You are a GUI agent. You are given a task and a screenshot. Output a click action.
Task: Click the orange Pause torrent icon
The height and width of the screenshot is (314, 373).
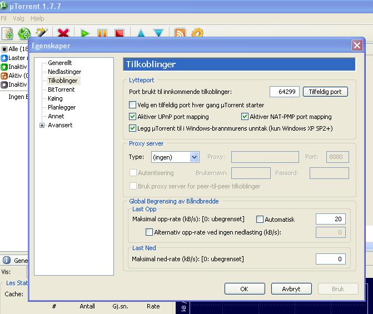click(102, 33)
